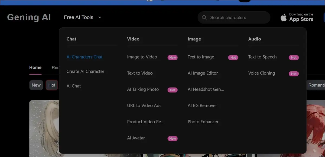Click the Video column heading
Screen dimensions: 325x157
tap(133, 39)
